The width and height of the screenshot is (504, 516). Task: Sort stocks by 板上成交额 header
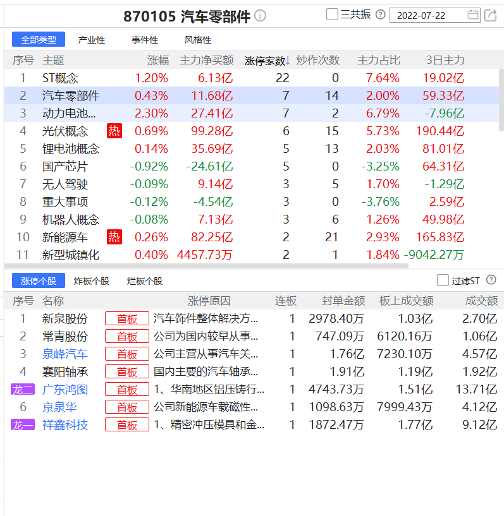point(406,301)
